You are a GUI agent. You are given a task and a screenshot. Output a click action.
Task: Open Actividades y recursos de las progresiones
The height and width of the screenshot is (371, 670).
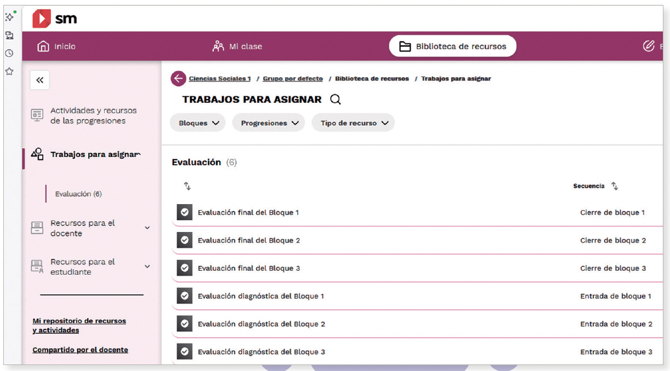click(93, 115)
